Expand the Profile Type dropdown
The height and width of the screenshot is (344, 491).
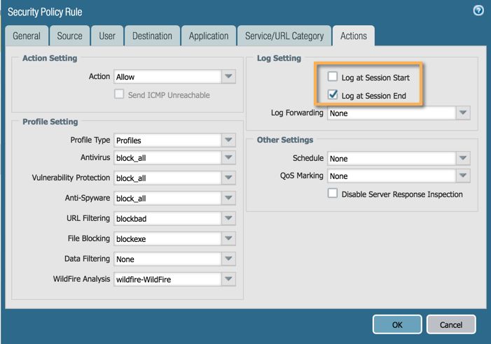(229, 140)
